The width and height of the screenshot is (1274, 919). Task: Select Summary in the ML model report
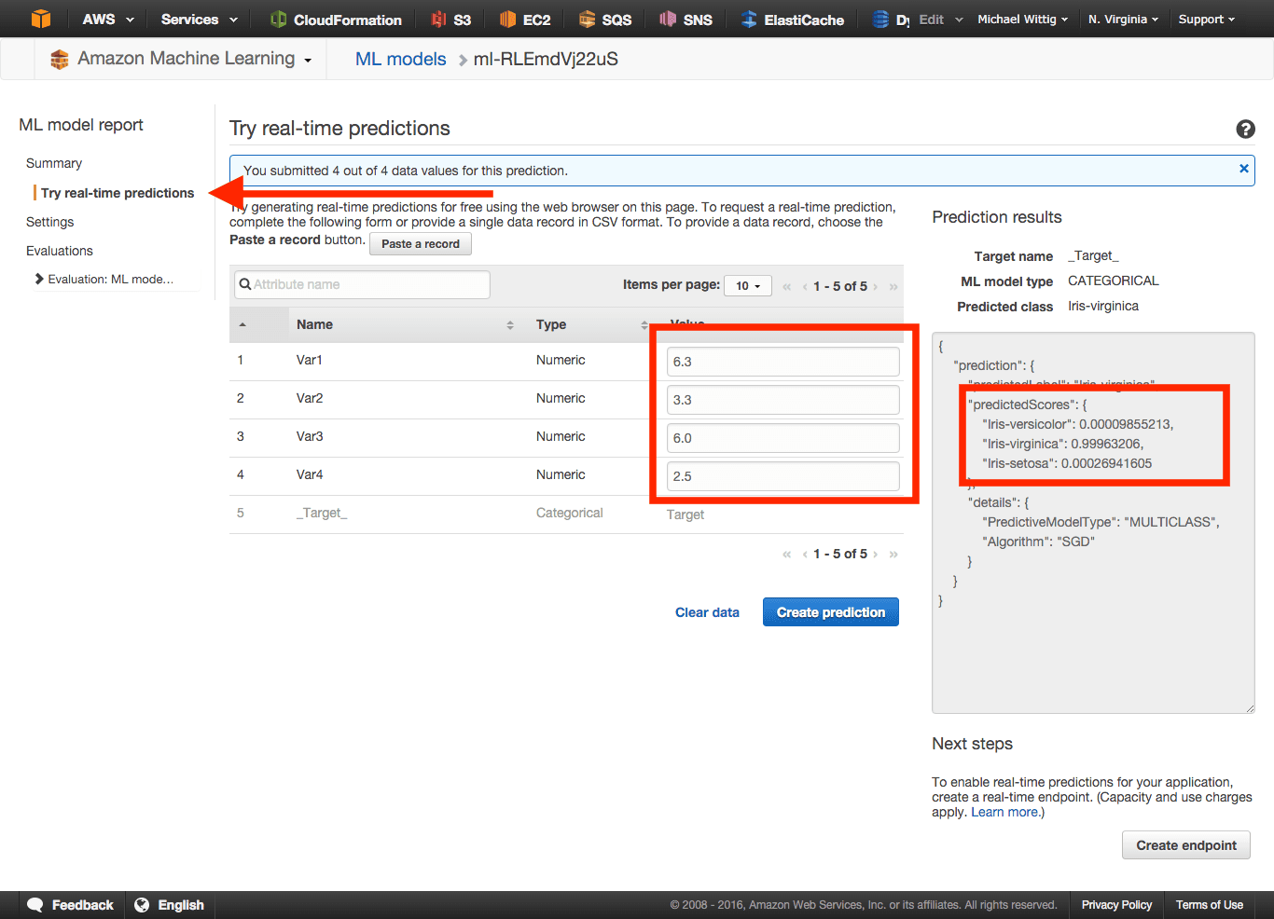54,163
